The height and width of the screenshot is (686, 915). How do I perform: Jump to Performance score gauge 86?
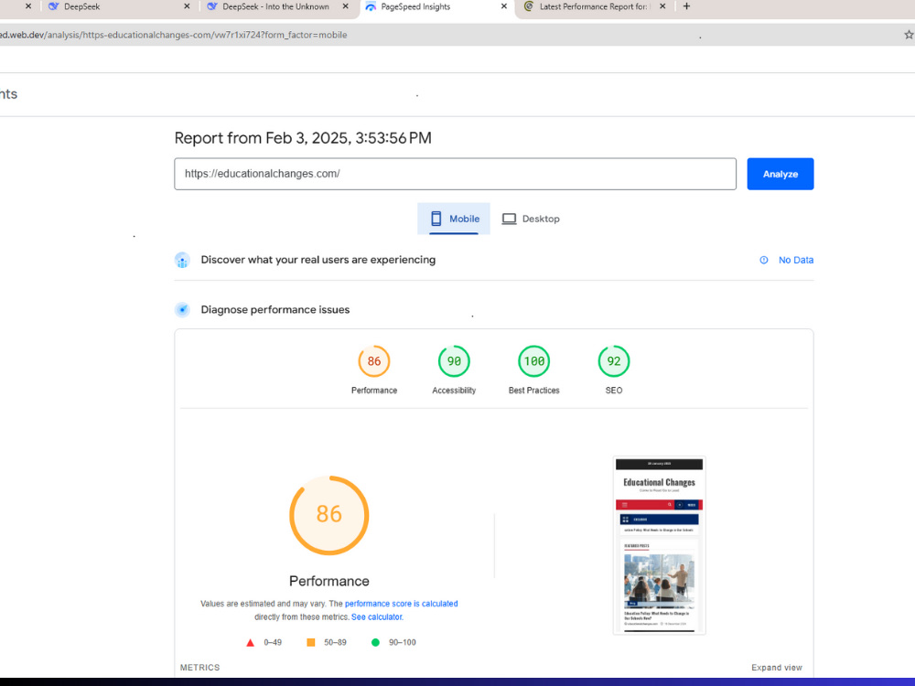(374, 361)
